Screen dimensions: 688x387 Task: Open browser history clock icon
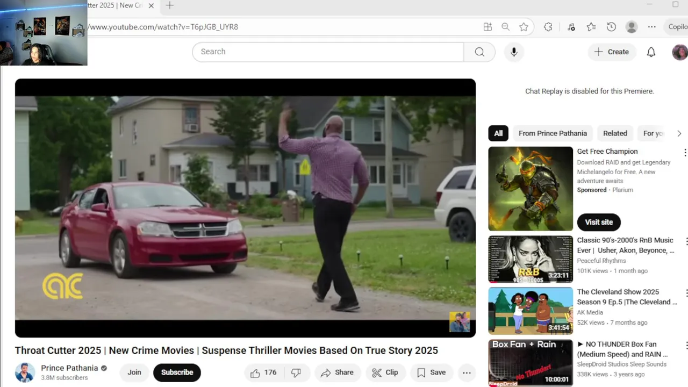[611, 27]
